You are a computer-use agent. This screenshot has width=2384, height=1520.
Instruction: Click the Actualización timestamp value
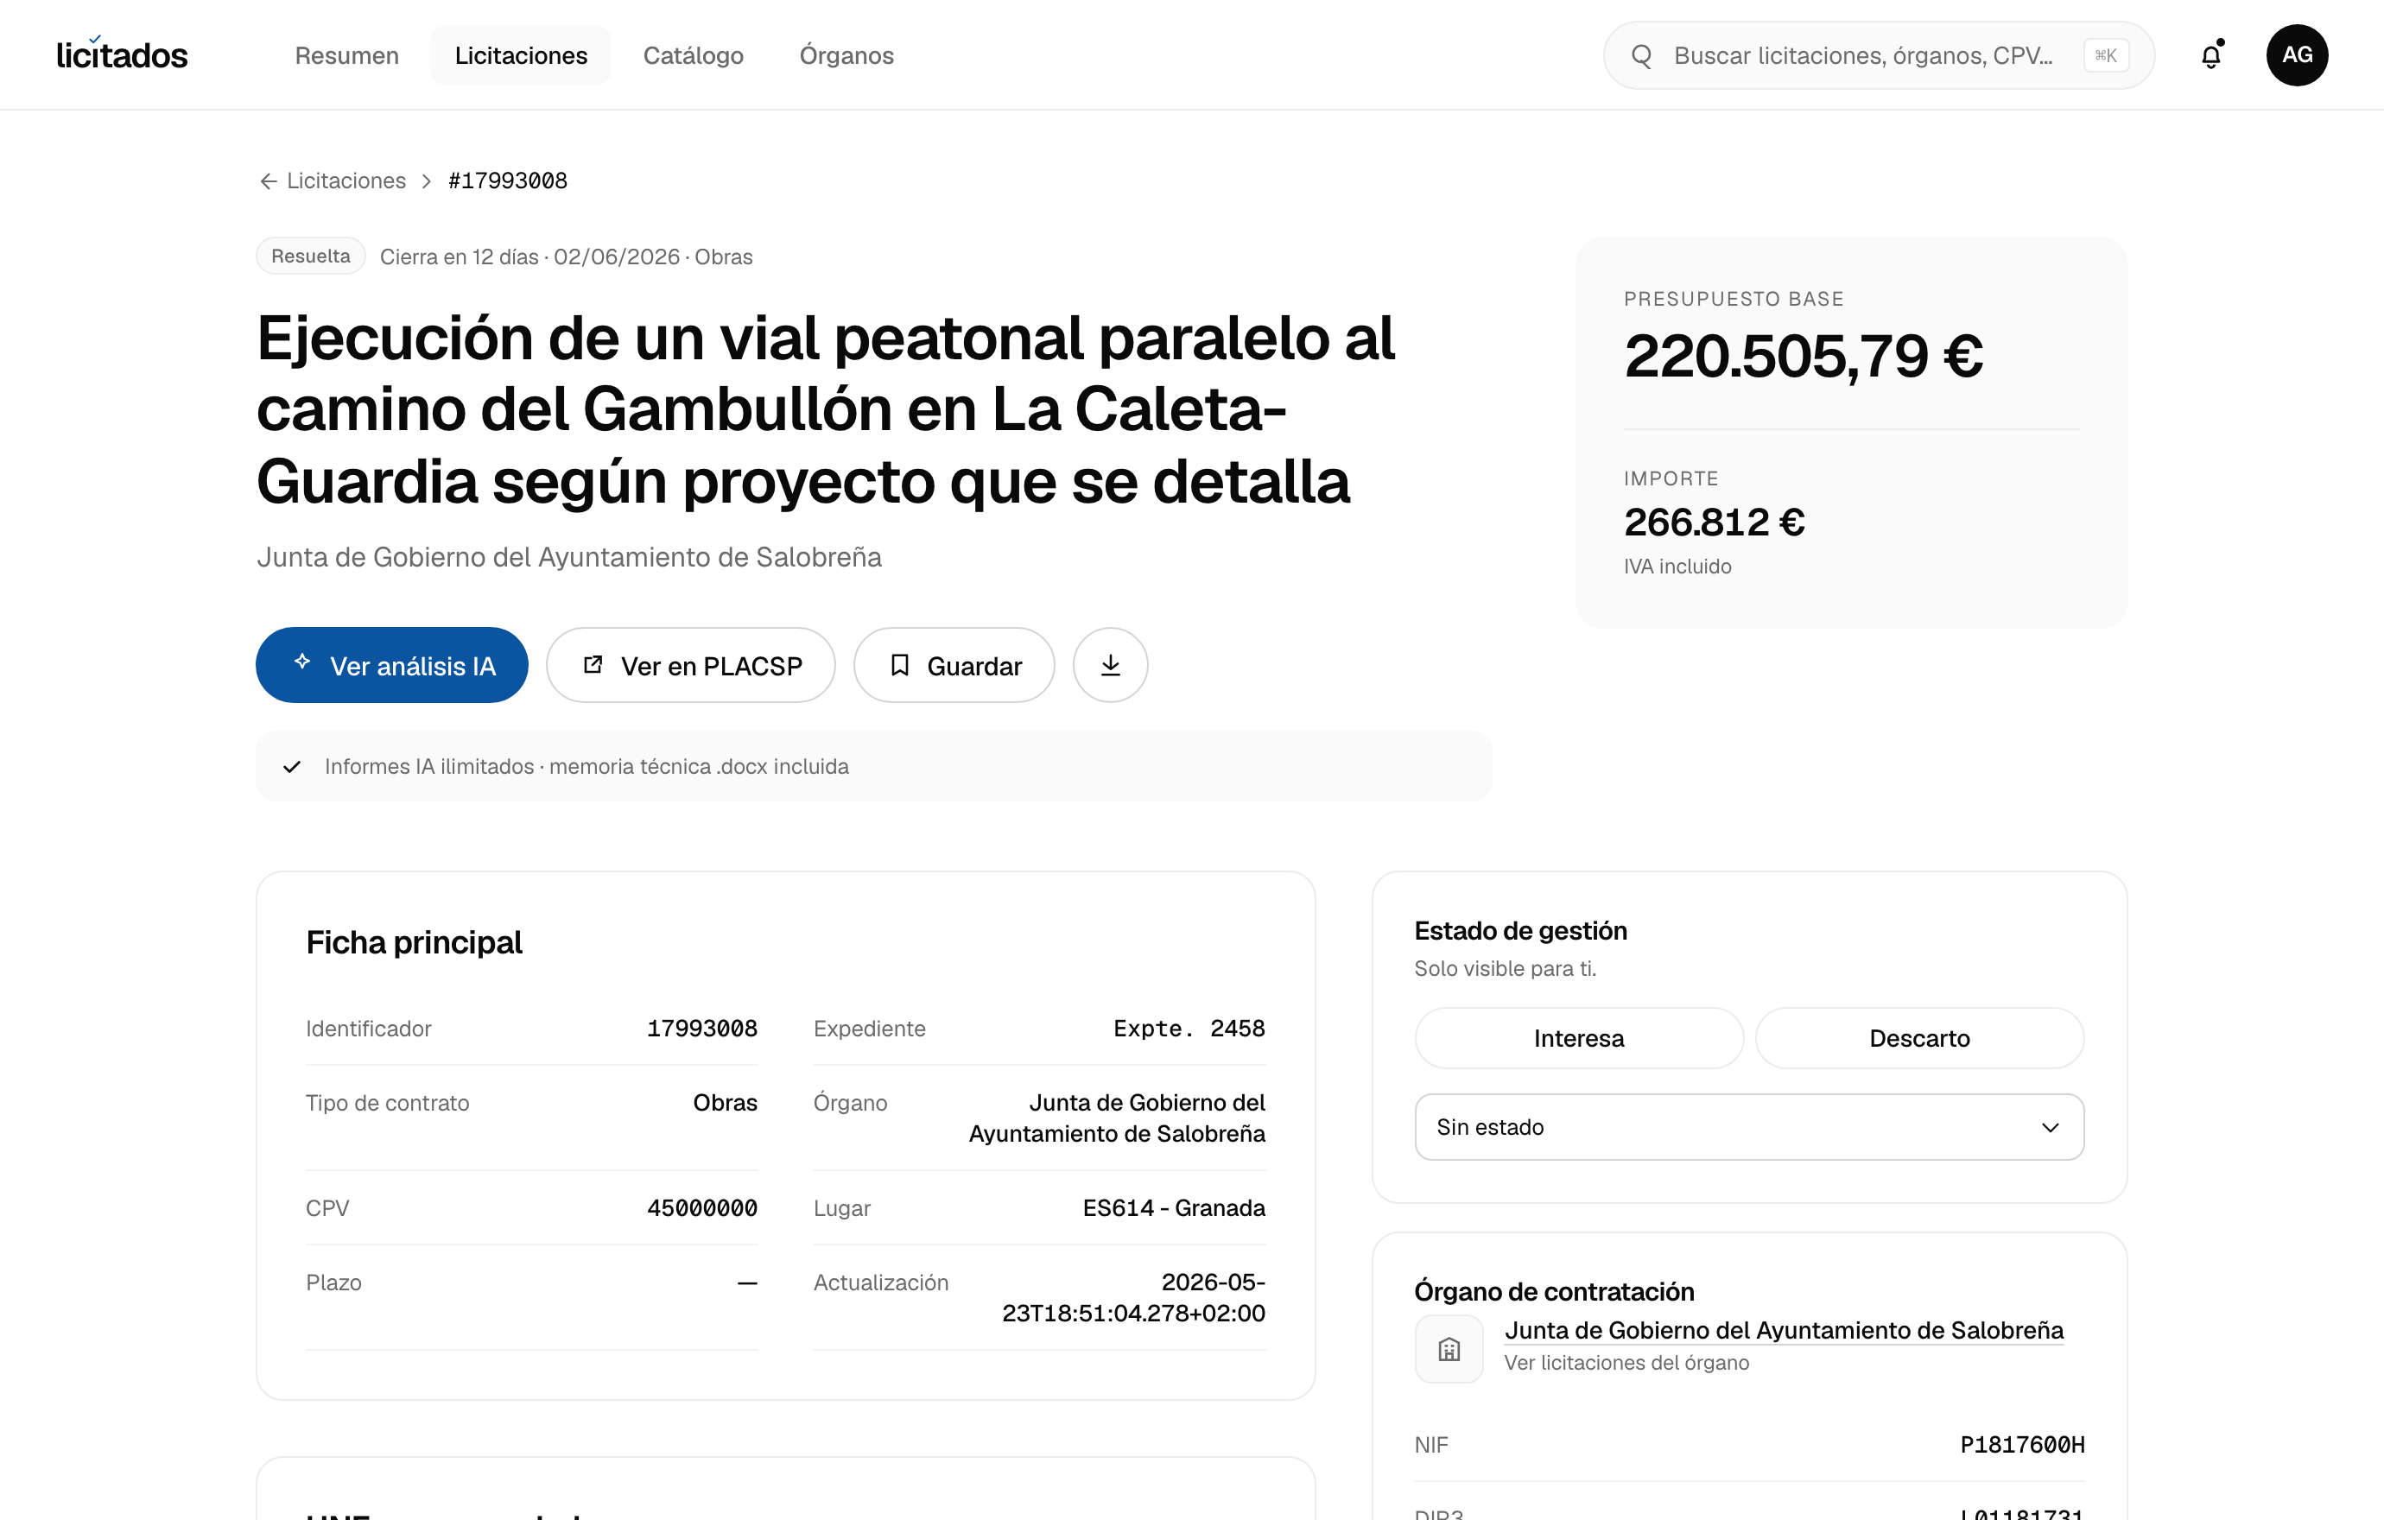pos(1133,1297)
